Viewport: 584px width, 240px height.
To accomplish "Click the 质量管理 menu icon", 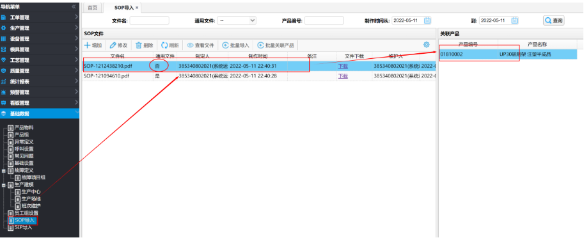I will click(x=3, y=70).
